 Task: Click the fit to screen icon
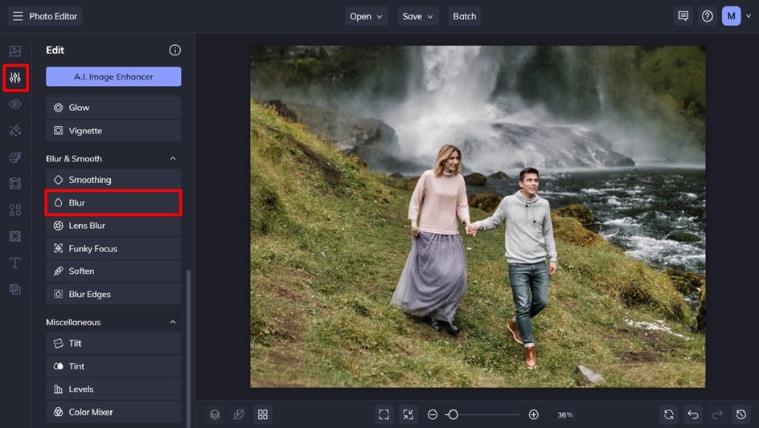[x=384, y=414]
